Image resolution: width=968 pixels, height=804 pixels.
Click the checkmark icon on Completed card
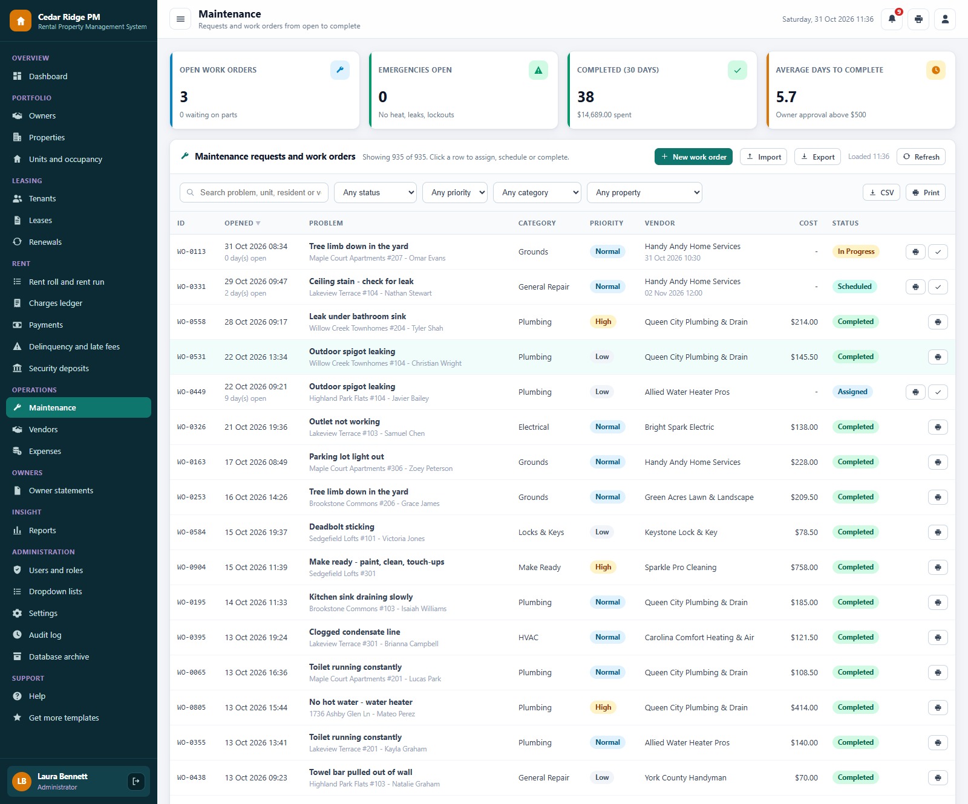737,70
